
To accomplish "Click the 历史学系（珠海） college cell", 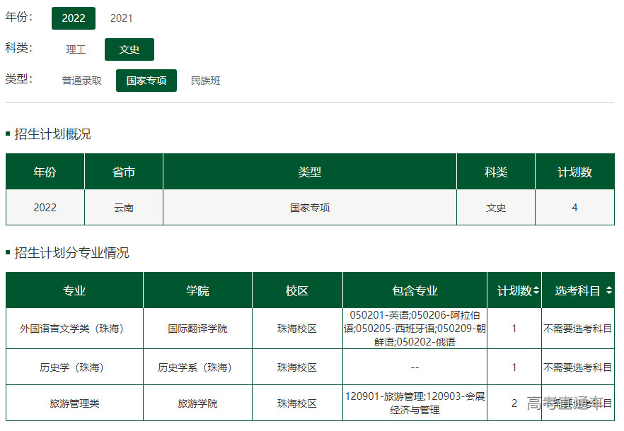I will click(197, 367).
